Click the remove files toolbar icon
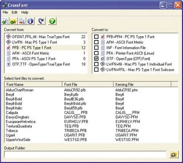183x163 pixels. coord(22,21)
